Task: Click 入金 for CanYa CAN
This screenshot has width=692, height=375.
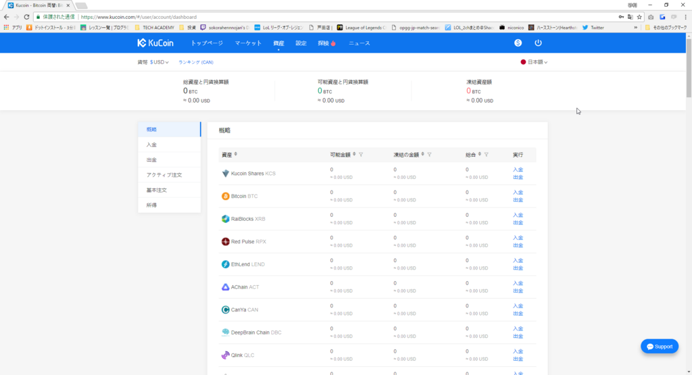Action: [x=518, y=306]
